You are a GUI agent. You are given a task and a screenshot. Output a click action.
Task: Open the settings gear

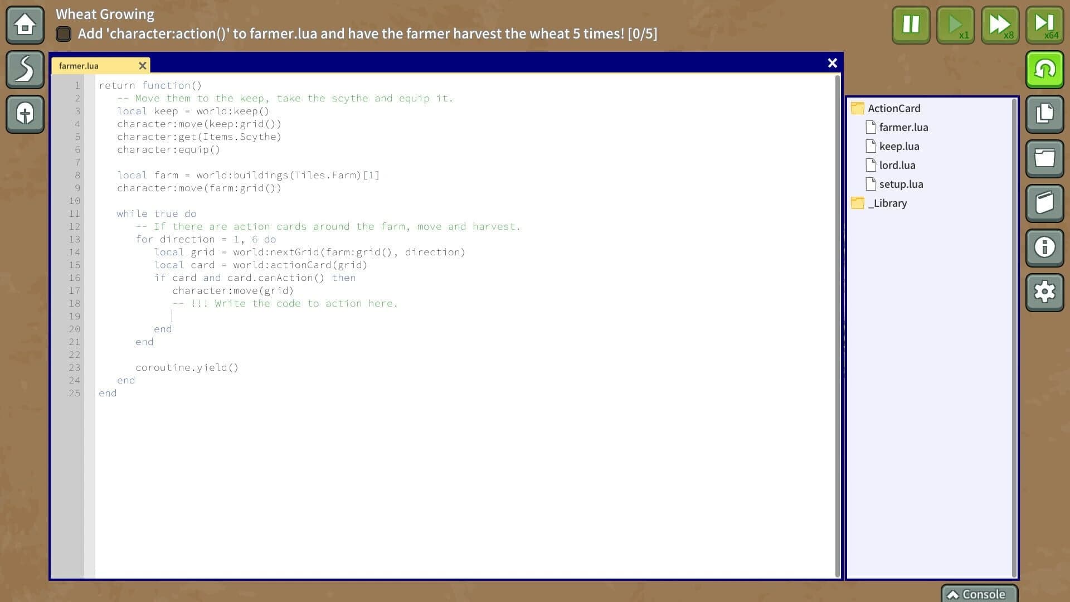[1045, 292]
